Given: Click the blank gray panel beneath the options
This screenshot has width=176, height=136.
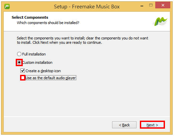Looking at the screenshot, I should pyautogui.click(x=87, y=99).
